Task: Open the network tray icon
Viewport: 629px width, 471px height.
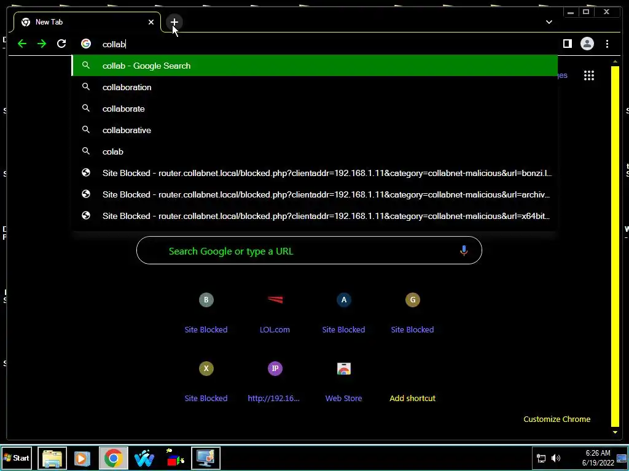Action: [x=541, y=458]
